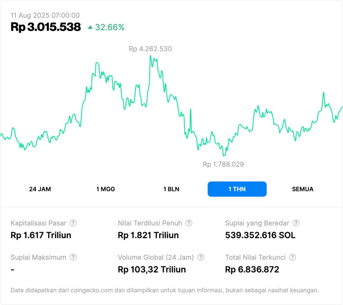This screenshot has width=343, height=305.
Task: Click help icon beside Kapitalisasi Pasar
Action: pyautogui.click(x=73, y=223)
